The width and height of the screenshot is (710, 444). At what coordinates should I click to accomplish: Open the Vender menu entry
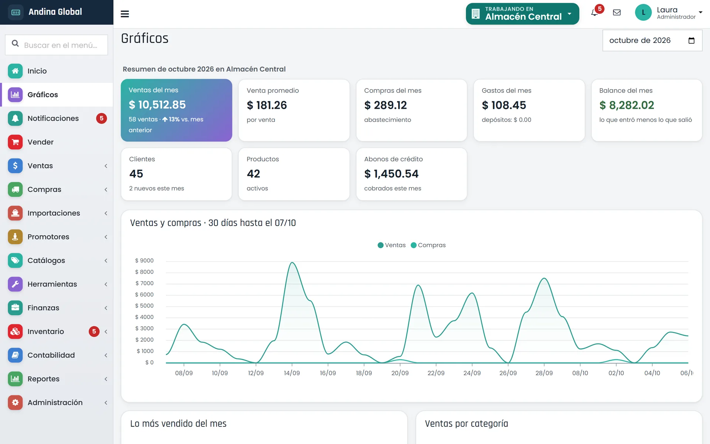57,142
